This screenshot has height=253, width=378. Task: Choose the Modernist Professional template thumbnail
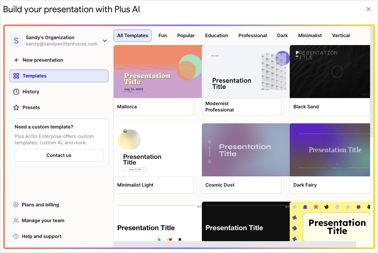[x=246, y=72]
